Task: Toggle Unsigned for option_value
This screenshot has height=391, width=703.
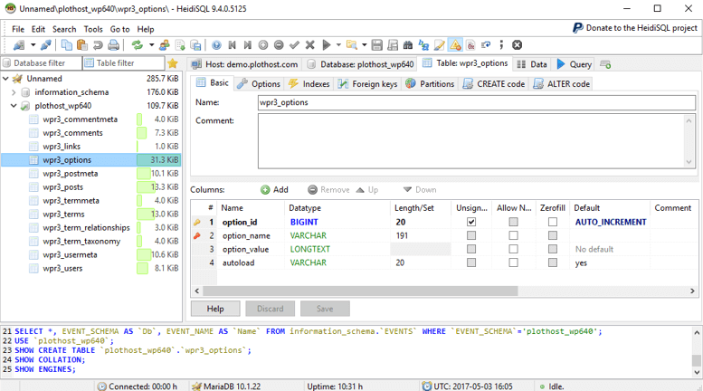Action: [471, 249]
